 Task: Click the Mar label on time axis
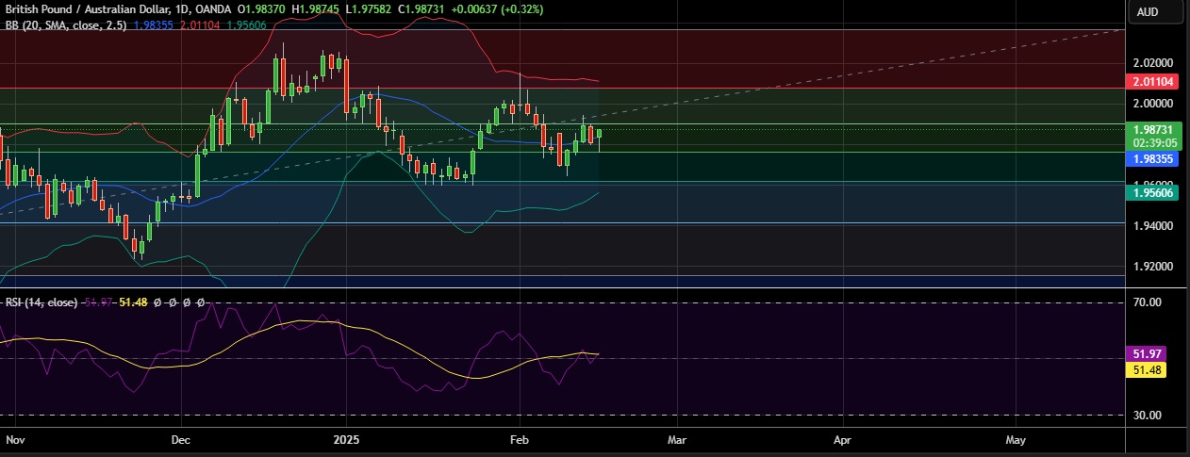pos(676,440)
